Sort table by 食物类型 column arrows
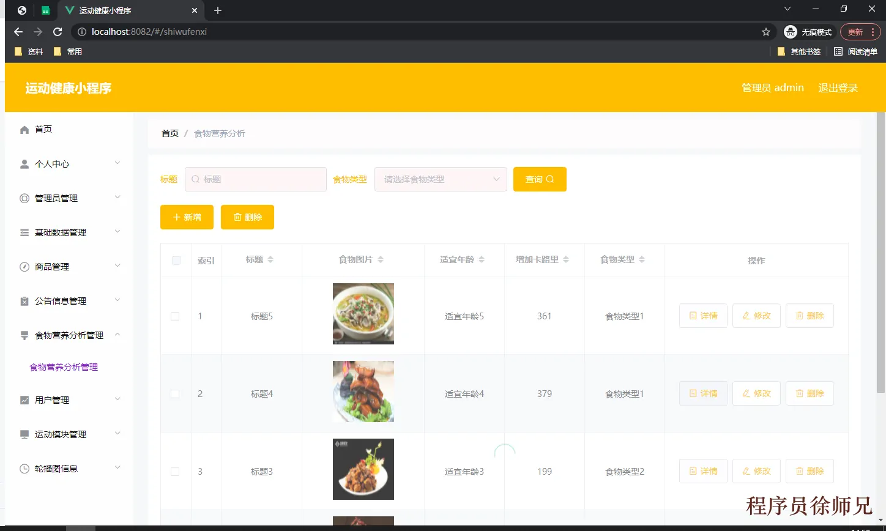The image size is (886, 531). (642, 259)
